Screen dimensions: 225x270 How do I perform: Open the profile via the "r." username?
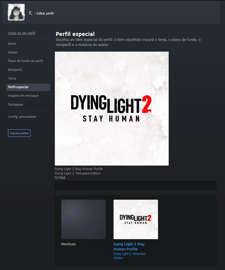click(31, 13)
